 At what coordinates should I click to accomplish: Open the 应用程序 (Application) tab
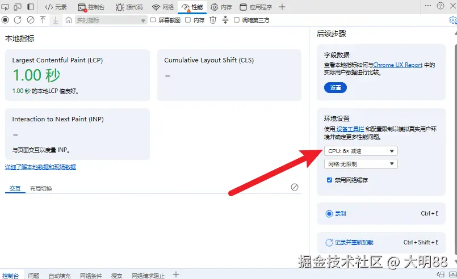click(x=255, y=7)
